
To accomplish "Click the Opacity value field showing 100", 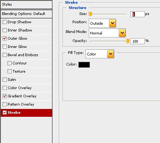I will (x=138, y=41).
